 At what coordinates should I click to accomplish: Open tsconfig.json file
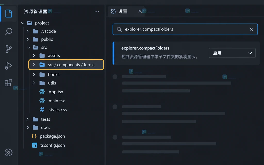pos(53,145)
